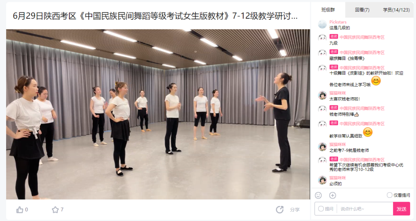Open the 回看(7) tab
Viewport: 416px width, 221px height.
coord(362,10)
